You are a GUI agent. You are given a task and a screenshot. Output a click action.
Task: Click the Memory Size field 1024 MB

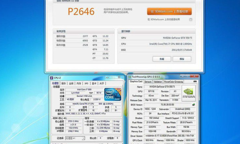[x=152, y=131]
